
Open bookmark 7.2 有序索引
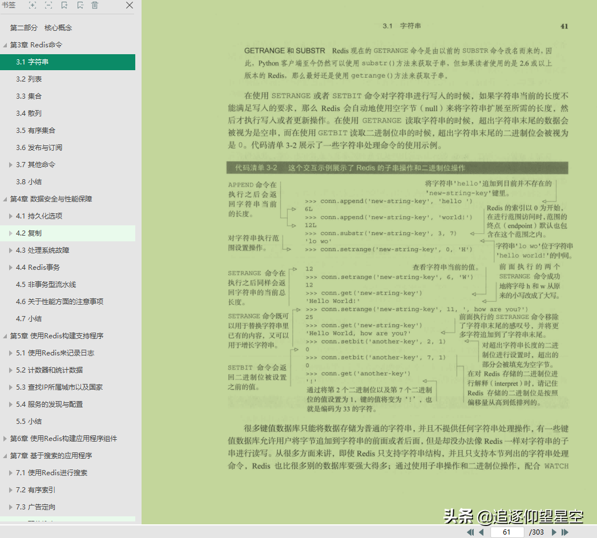[36, 490]
